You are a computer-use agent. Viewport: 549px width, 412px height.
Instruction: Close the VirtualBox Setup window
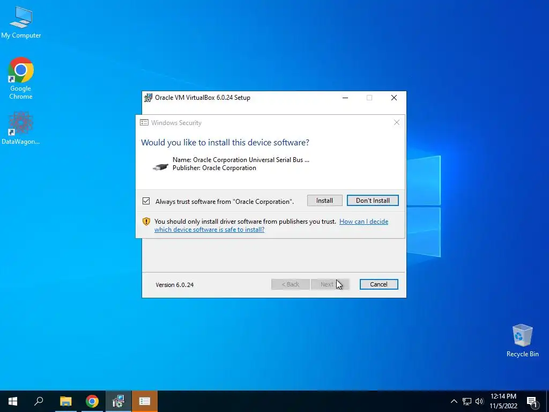pos(394,98)
